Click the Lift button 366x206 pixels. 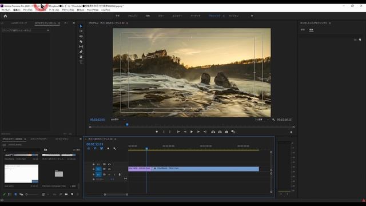[213, 132]
